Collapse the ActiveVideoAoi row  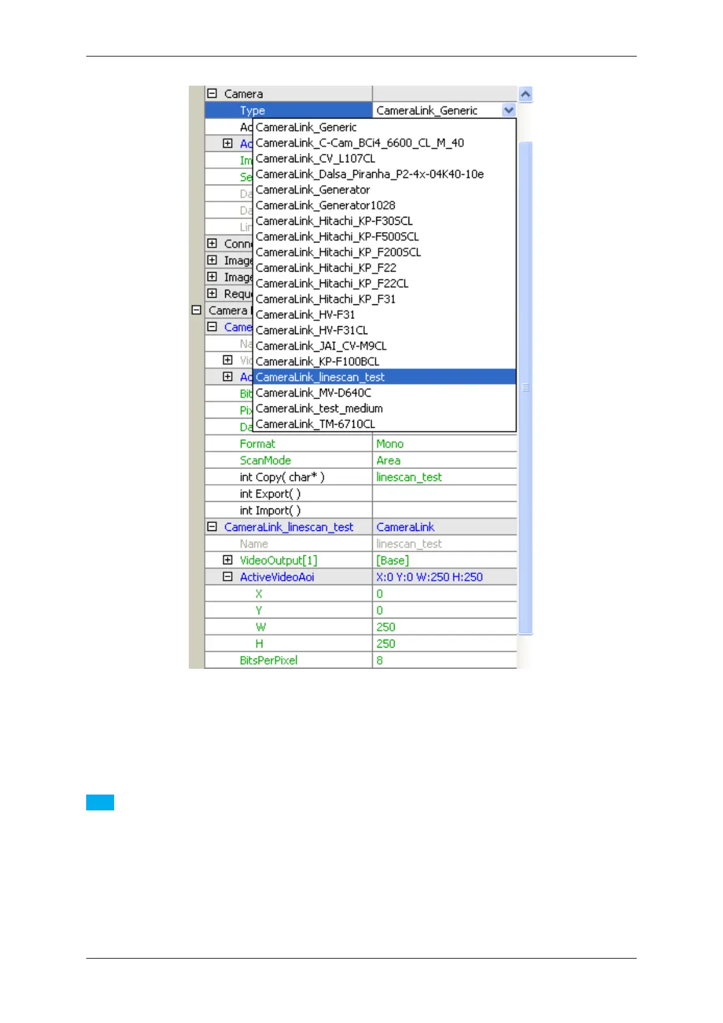tap(228, 577)
